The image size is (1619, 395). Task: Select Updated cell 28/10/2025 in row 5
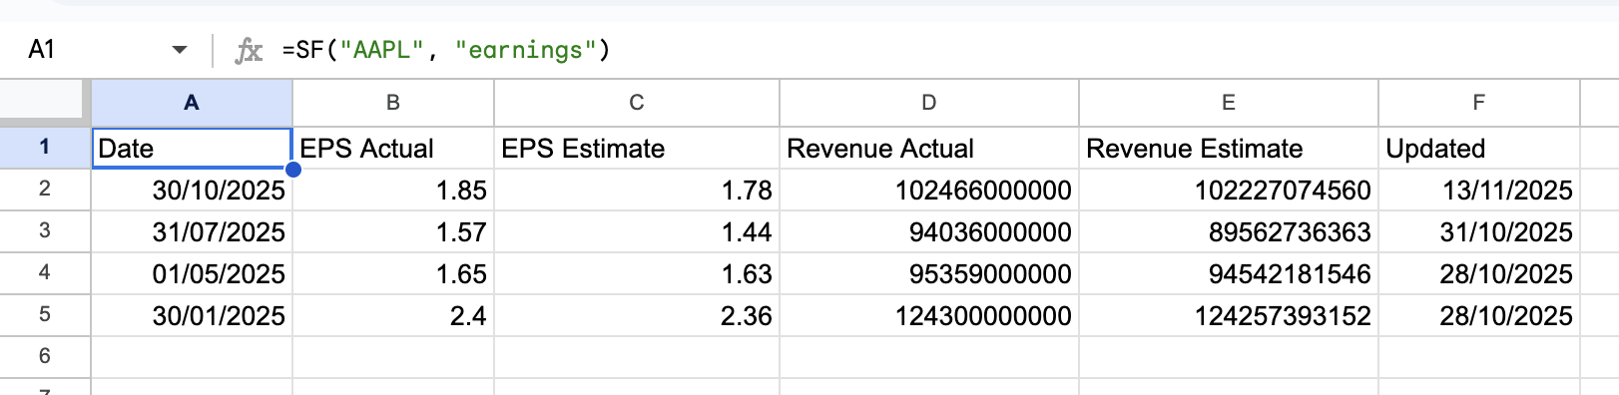point(1479,315)
